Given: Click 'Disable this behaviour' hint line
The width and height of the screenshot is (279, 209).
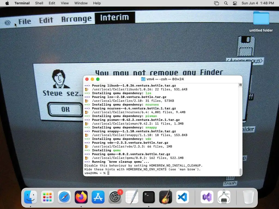Looking at the screenshot, I should click(x=143, y=166).
